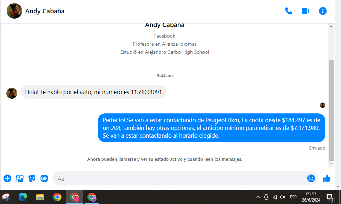Image resolution: width=341 pixels, height=204 pixels.
Task: Attach a photo or file
Action: pyautogui.click(x=20, y=179)
